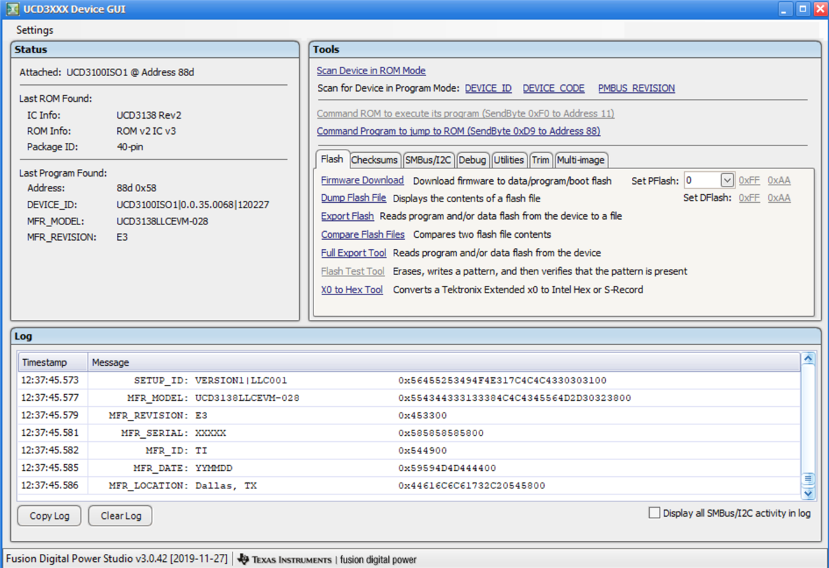Click Command ROM to execute its program
829x568 pixels.
click(x=466, y=114)
